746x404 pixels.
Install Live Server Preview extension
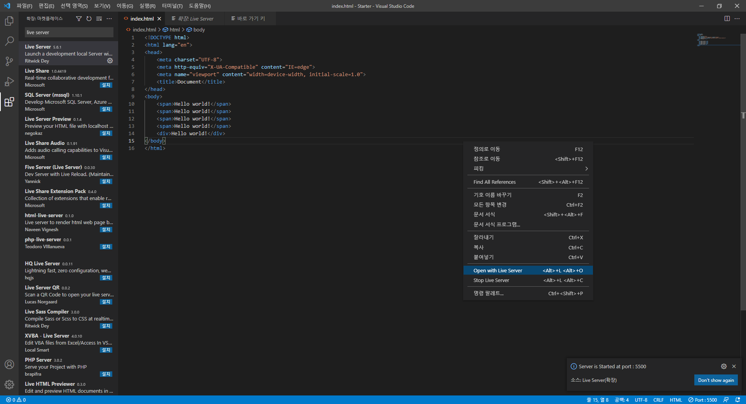coord(106,133)
